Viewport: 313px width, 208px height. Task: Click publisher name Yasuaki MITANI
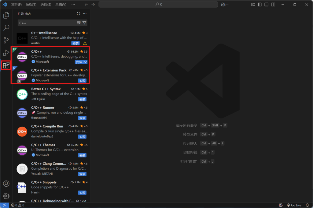point(42,174)
